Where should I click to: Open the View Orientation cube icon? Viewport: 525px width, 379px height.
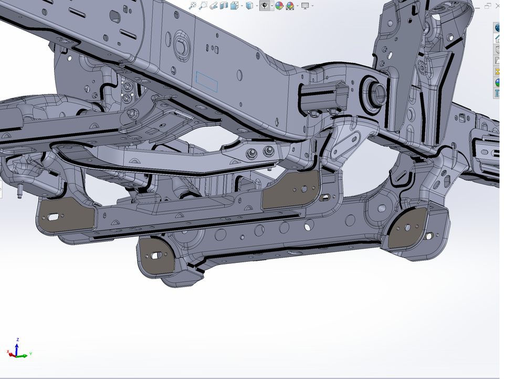coord(234,6)
